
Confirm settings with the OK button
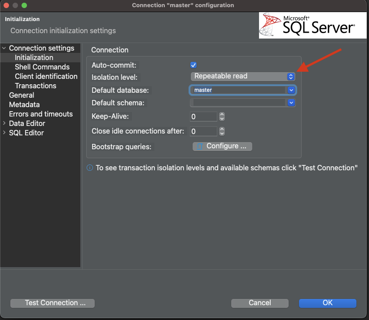327,303
